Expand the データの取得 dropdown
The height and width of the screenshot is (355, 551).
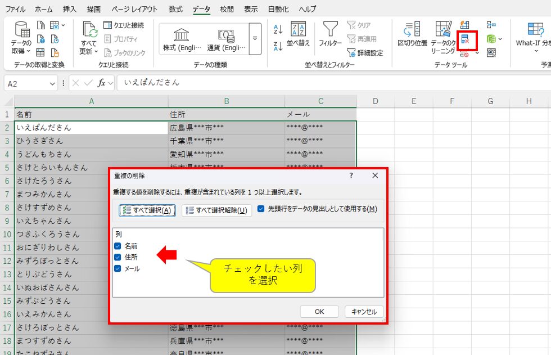click(21, 51)
